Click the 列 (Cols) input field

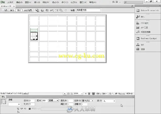tap(32, 104)
